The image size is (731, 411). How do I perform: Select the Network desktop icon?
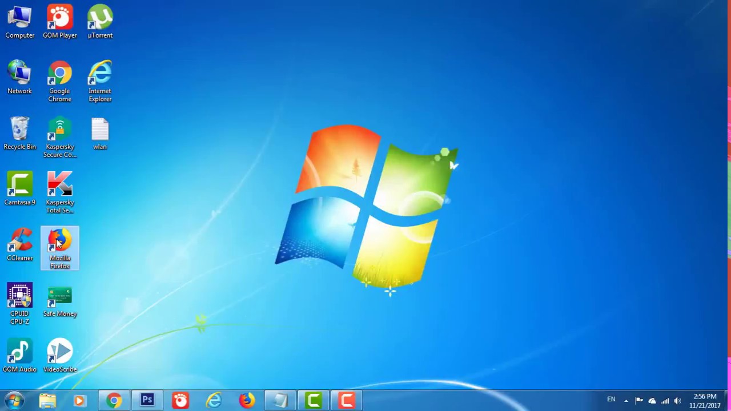(x=20, y=78)
